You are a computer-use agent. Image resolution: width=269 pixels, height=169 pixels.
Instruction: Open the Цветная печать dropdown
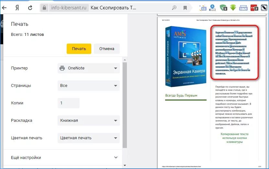point(89,138)
